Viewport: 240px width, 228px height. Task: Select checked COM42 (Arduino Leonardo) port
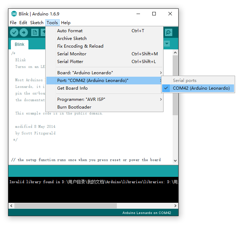(198, 88)
